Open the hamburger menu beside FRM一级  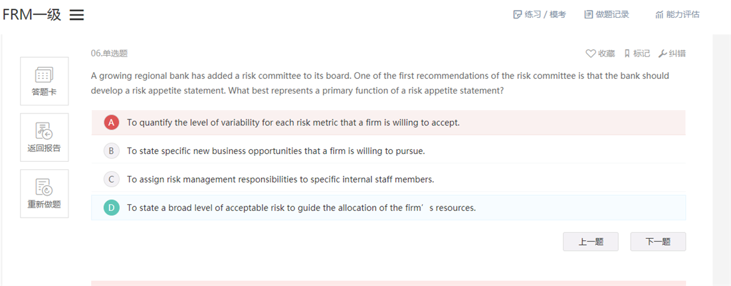(x=77, y=15)
